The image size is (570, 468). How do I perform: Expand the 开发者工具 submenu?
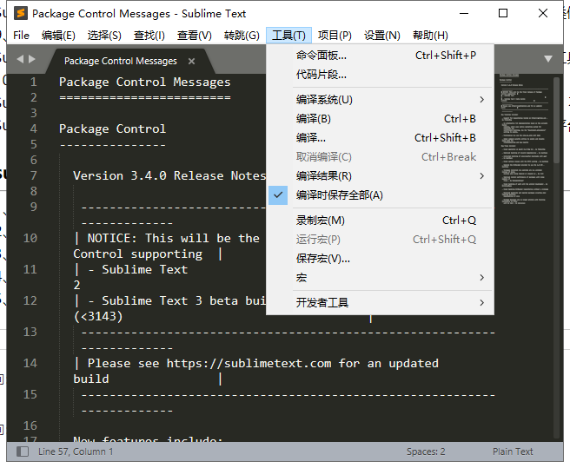coord(380,302)
